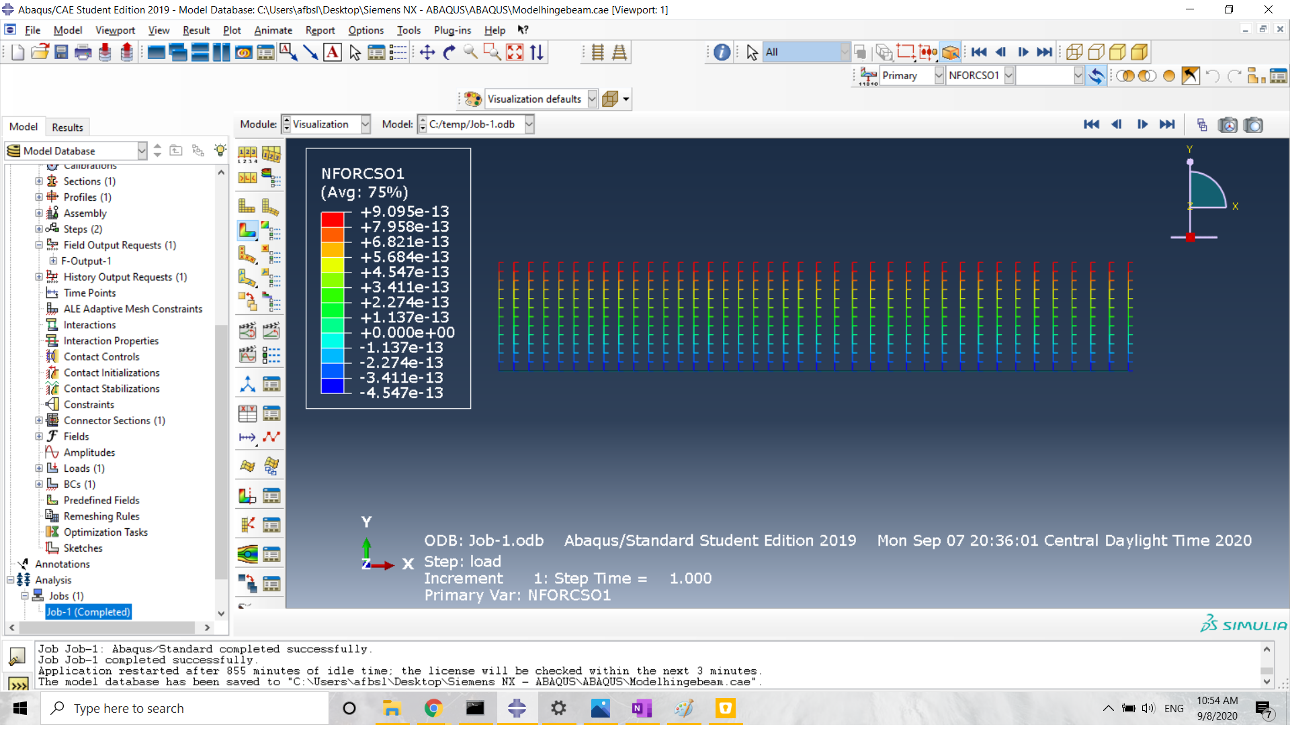The image size is (1290, 733).
Task: Open a database with folder icon
Action: click(x=40, y=52)
